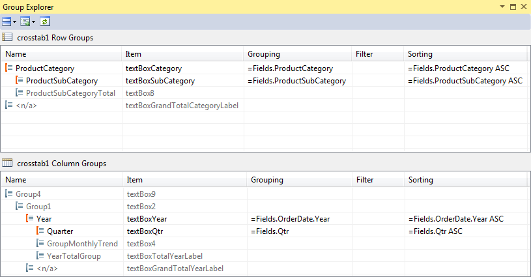531x277 pixels.
Task: Click the =Fields.OrderDate.Year ASC sorting cell
Action: click(467, 219)
